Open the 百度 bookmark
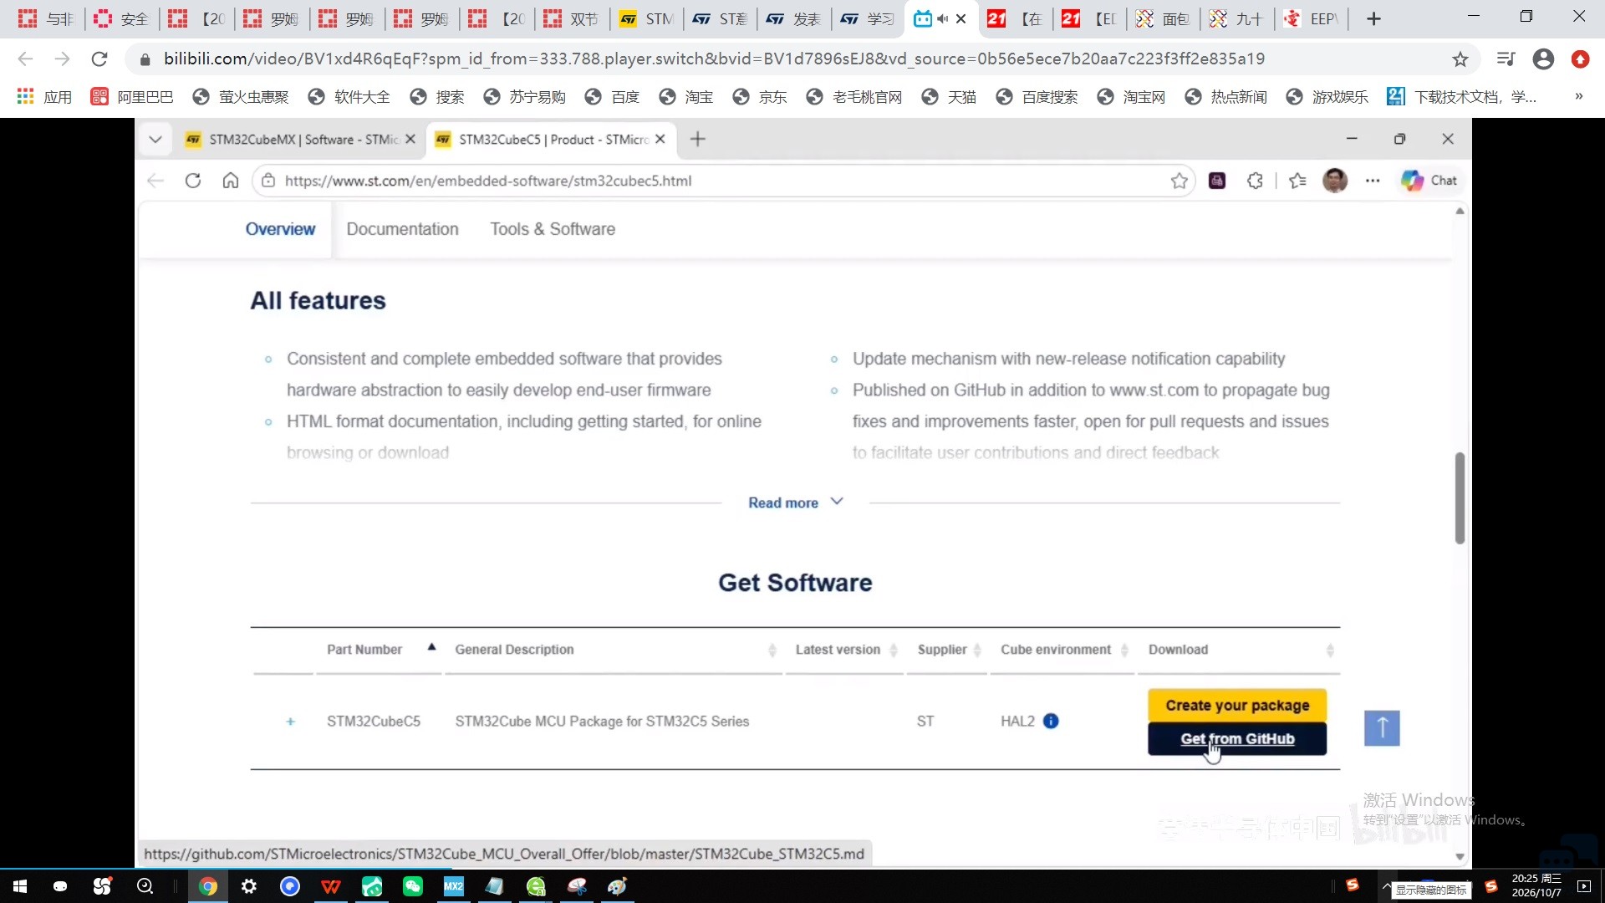 [x=613, y=97]
